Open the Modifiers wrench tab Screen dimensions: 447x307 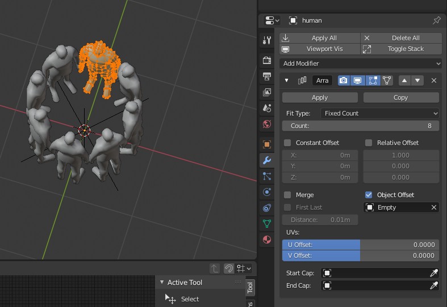point(267,160)
